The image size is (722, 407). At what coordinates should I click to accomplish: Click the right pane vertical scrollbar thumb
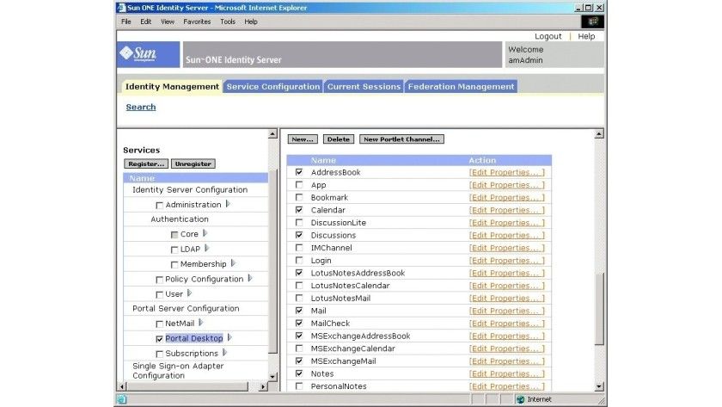pos(599,309)
